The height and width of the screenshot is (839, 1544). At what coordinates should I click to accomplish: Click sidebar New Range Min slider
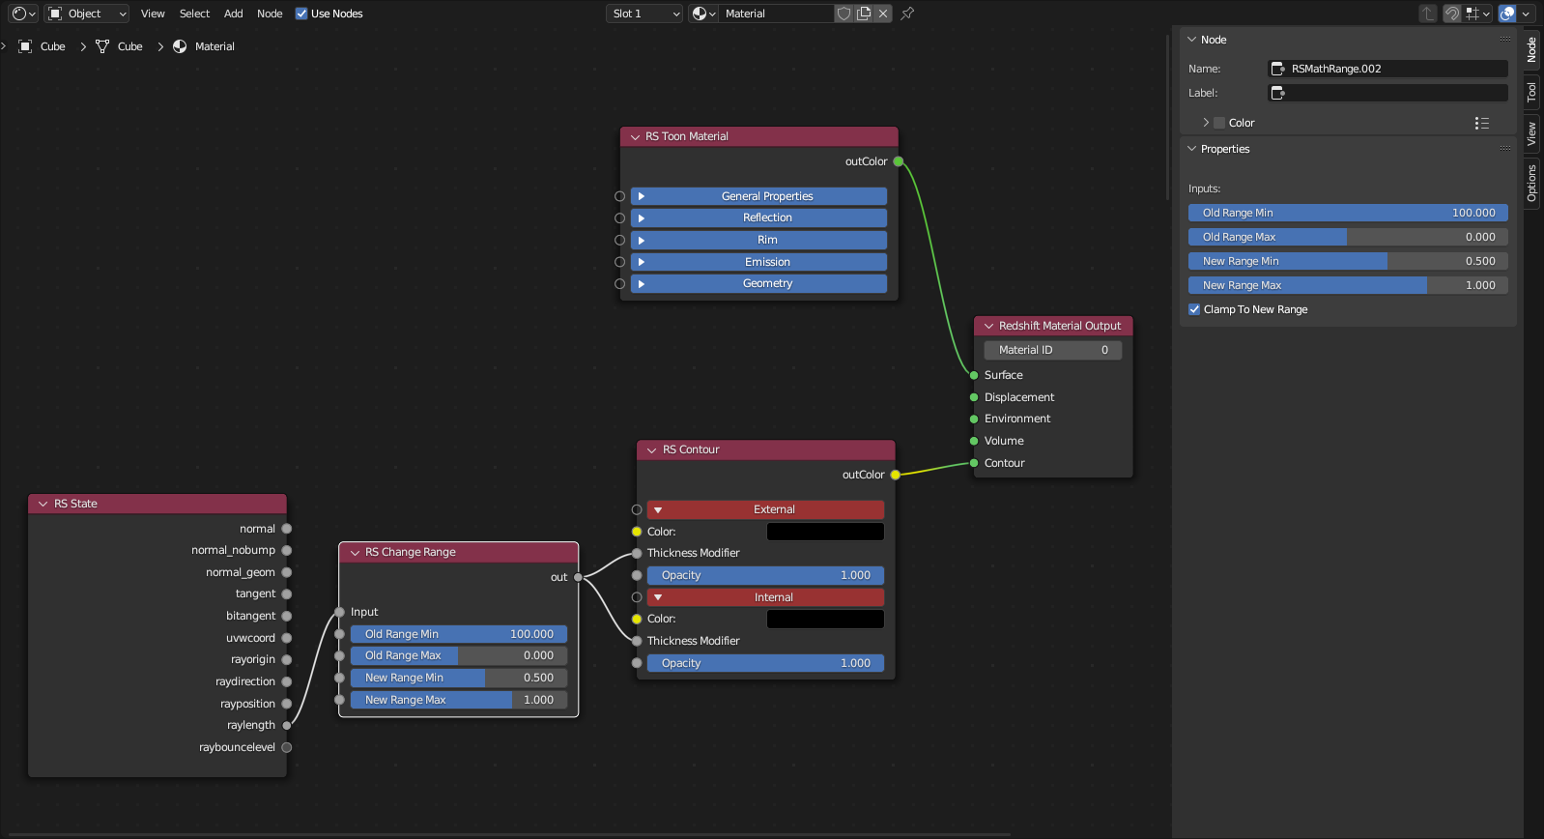click(1348, 261)
